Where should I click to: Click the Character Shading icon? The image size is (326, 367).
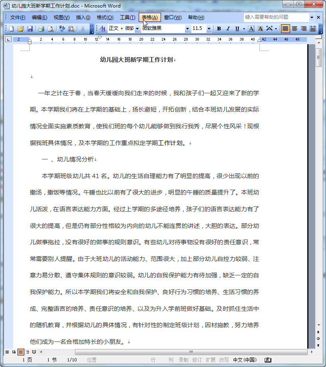tap(260, 29)
